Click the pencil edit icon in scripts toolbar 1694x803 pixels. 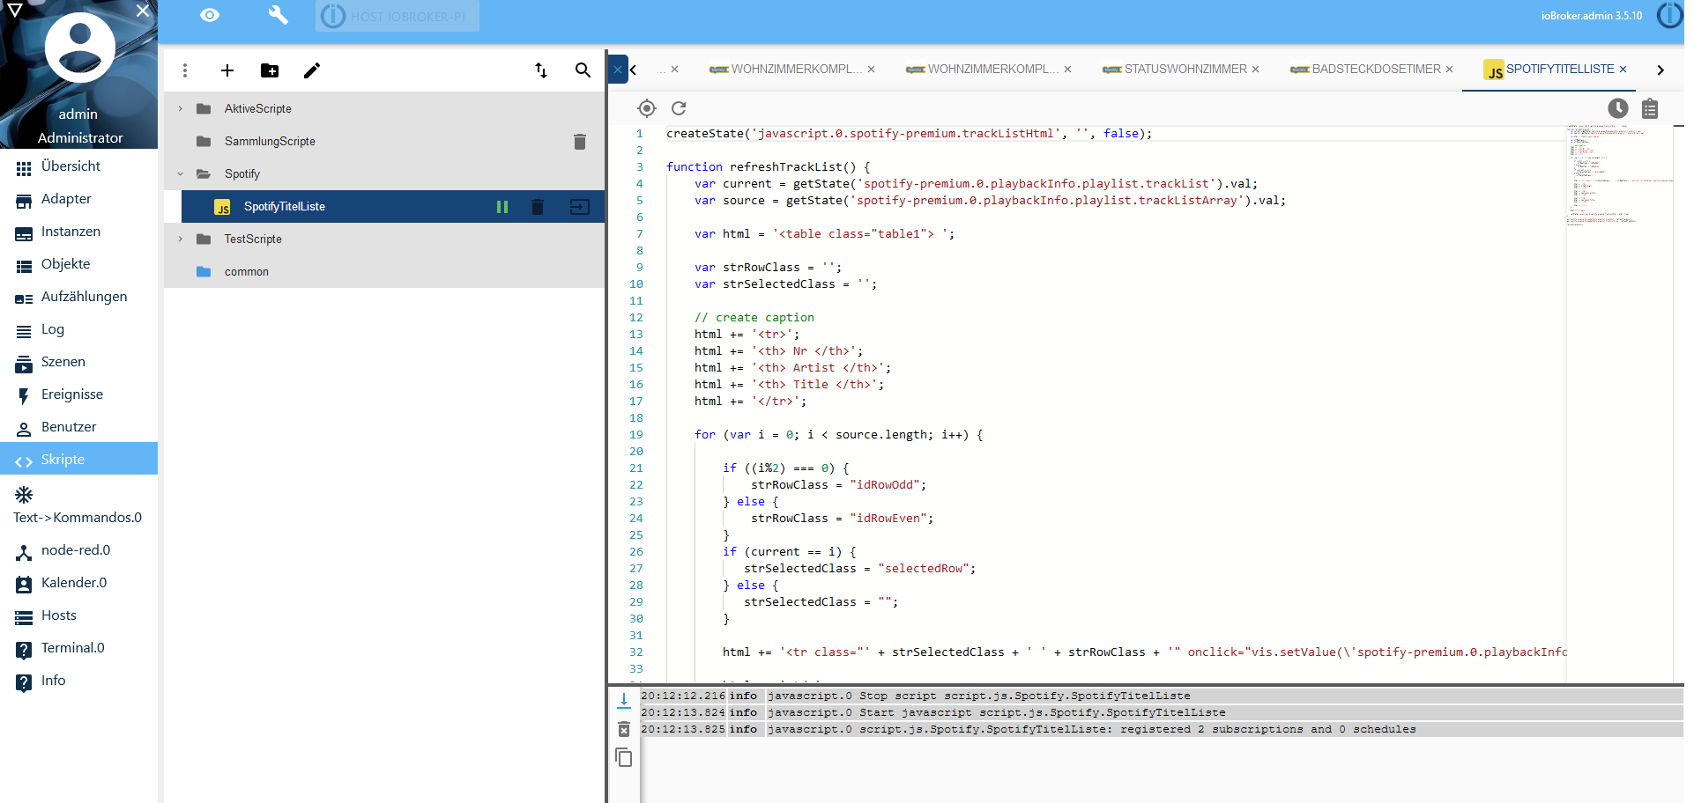pyautogui.click(x=312, y=70)
